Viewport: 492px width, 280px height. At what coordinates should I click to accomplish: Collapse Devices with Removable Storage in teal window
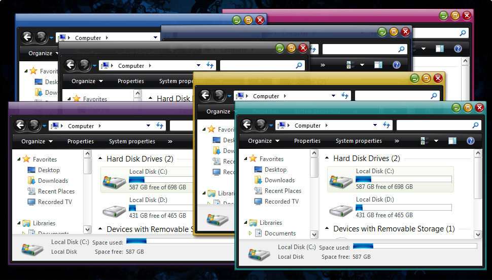(x=327, y=228)
